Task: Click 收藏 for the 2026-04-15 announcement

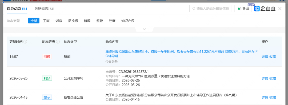Action: pyautogui.click(x=273, y=97)
